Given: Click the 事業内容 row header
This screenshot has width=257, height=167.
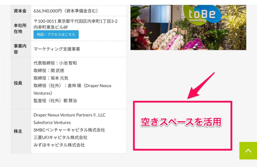Looking at the screenshot, I should (x=21, y=49).
